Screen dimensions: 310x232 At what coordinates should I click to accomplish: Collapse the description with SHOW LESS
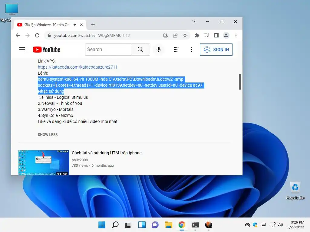[48, 134]
